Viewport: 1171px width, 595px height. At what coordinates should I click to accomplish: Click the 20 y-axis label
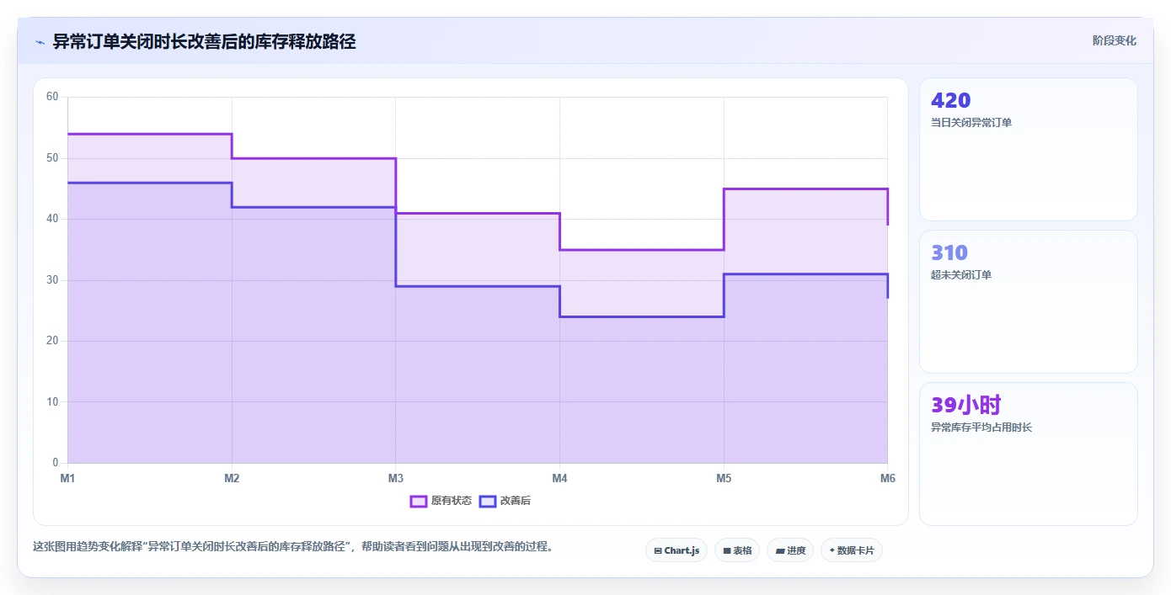coord(52,341)
